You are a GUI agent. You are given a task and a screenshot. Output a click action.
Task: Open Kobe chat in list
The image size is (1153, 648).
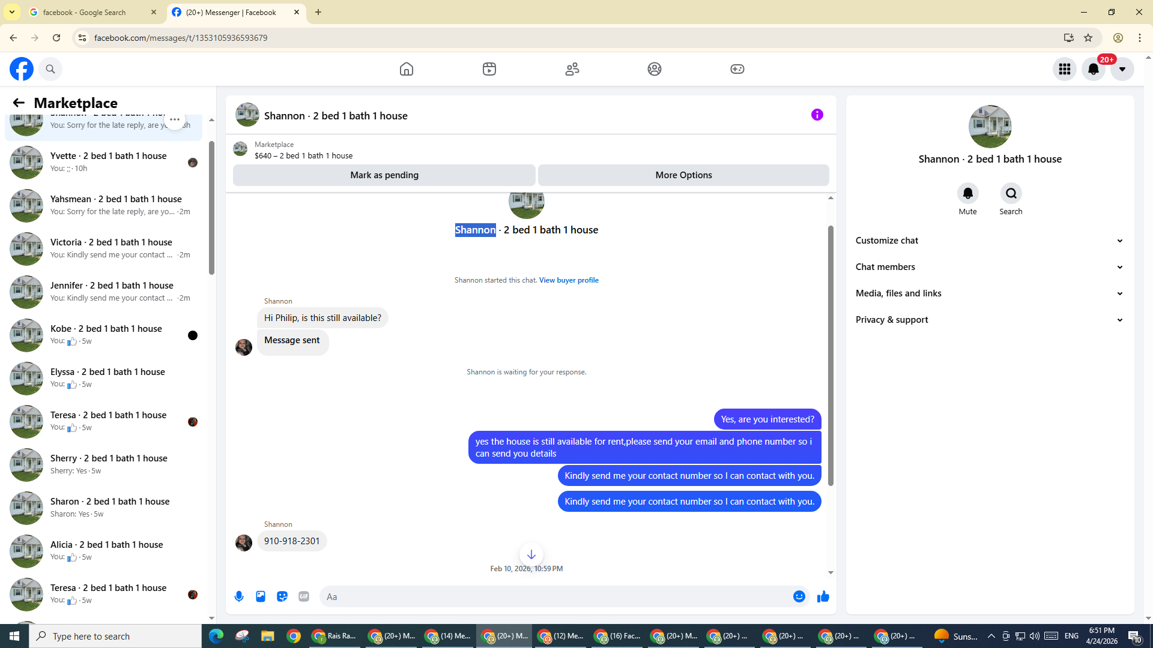103,335
